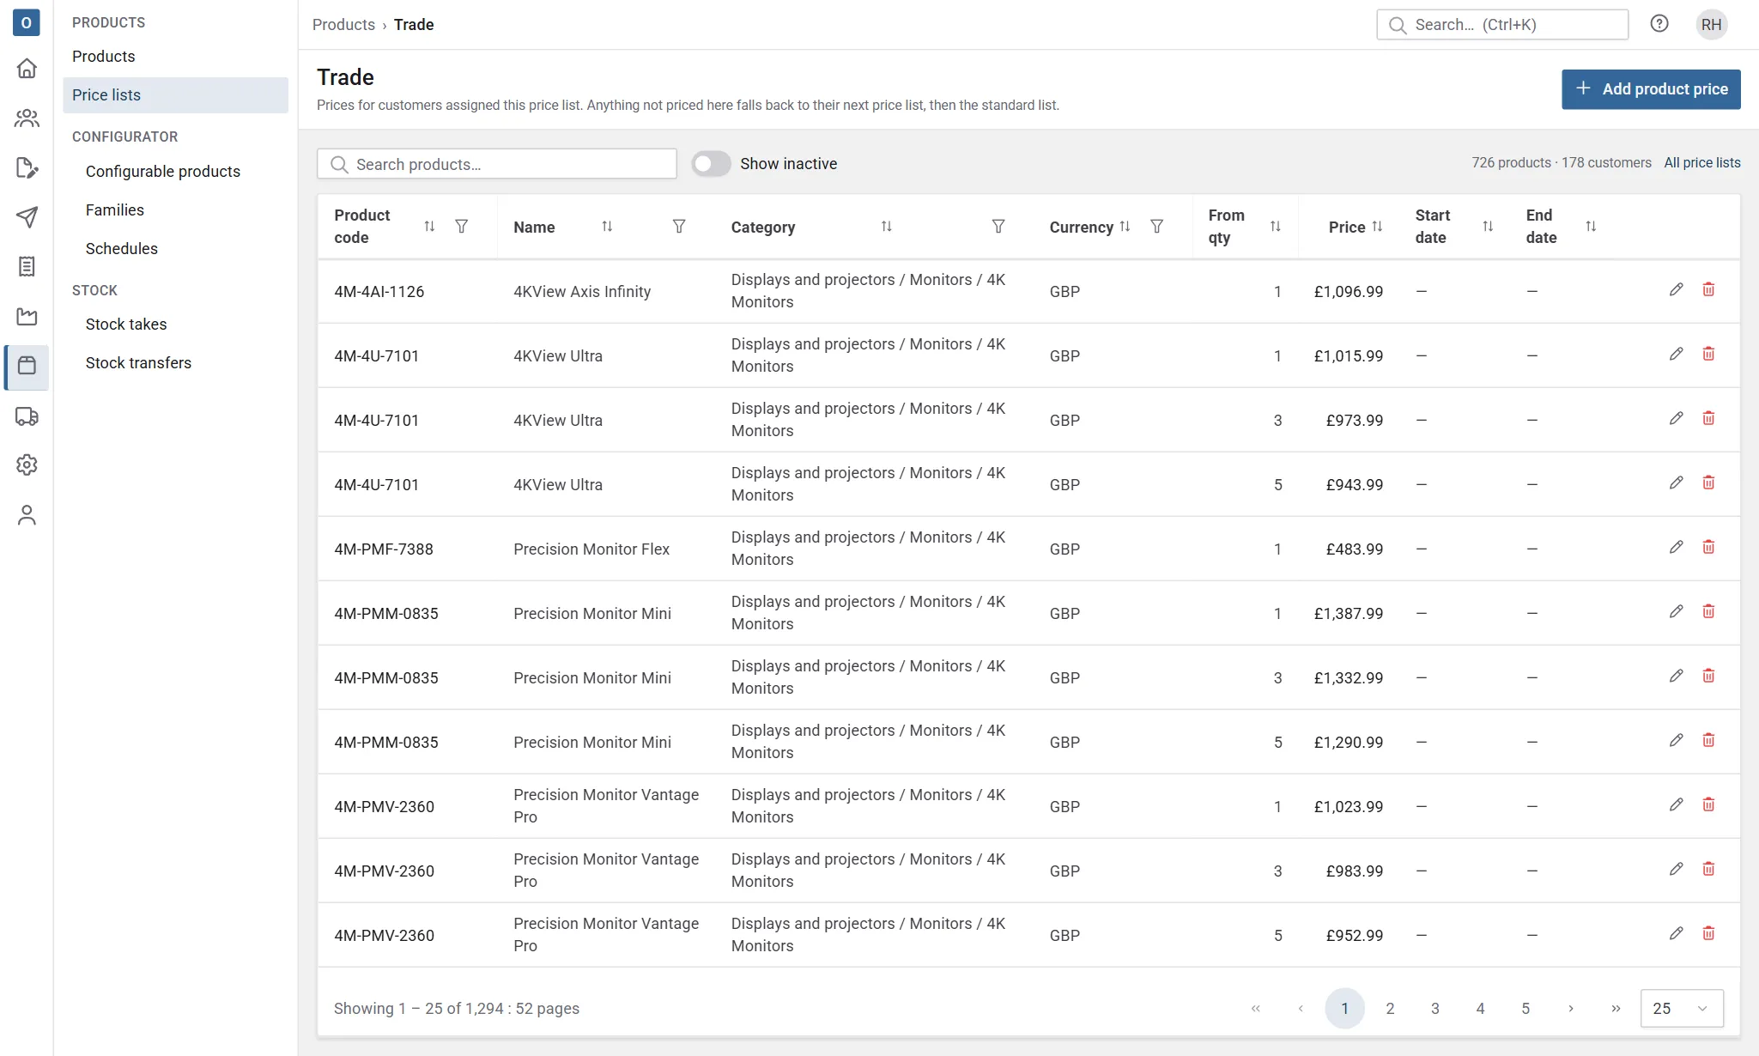Screen dimensions: 1759x1056
Task: Open the user profile icon in sidebar
Action: pyautogui.click(x=27, y=514)
